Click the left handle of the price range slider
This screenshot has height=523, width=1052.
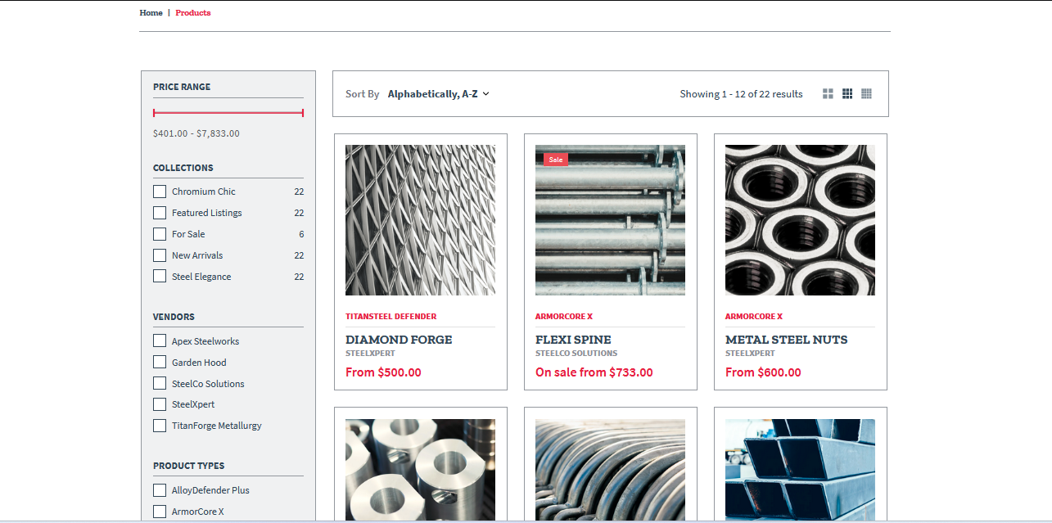[x=154, y=113]
